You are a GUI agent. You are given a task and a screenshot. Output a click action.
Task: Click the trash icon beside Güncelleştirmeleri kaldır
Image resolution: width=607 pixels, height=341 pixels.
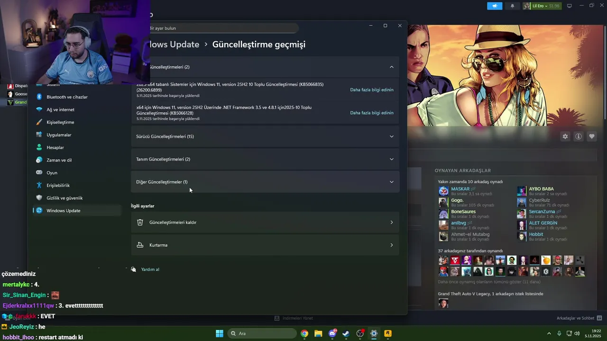(140, 222)
